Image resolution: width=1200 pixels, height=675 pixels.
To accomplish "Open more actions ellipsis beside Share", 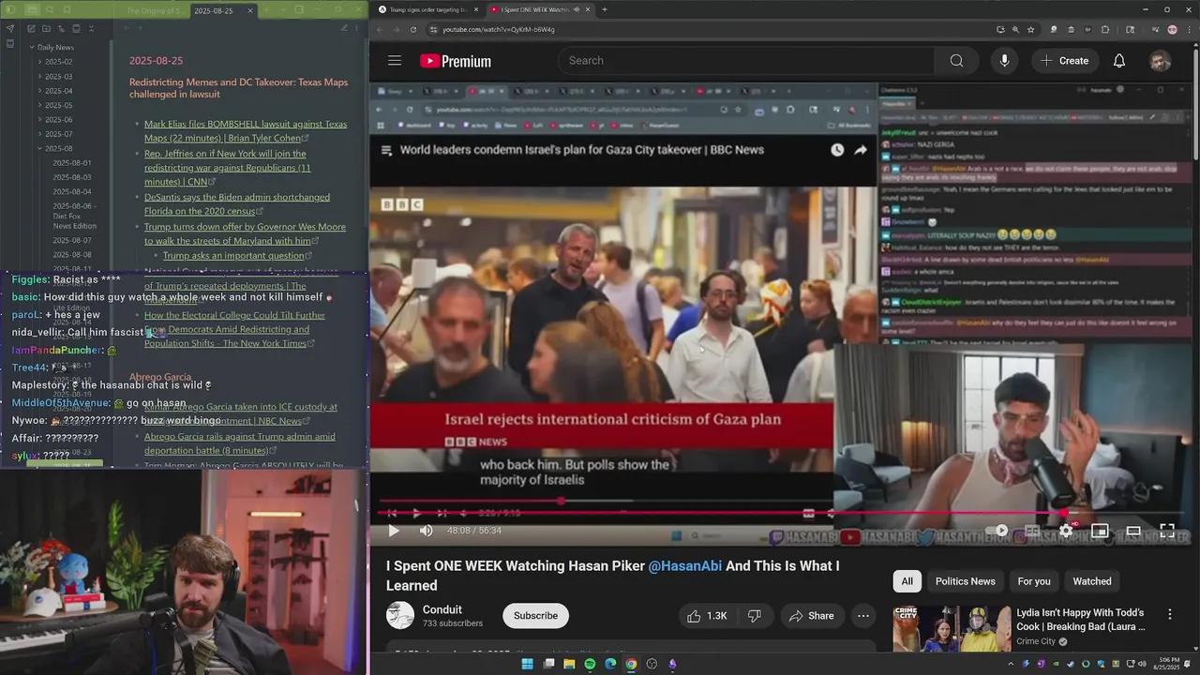I will [863, 616].
